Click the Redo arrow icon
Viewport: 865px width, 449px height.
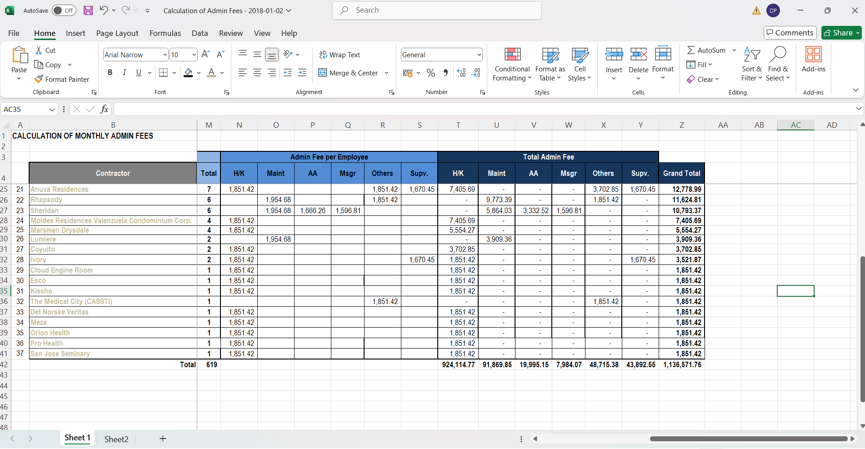coord(126,10)
